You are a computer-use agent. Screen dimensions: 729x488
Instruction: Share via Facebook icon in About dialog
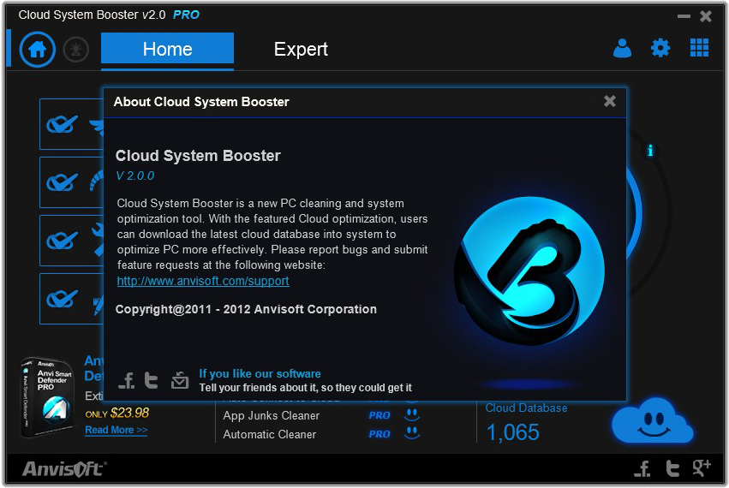[127, 380]
